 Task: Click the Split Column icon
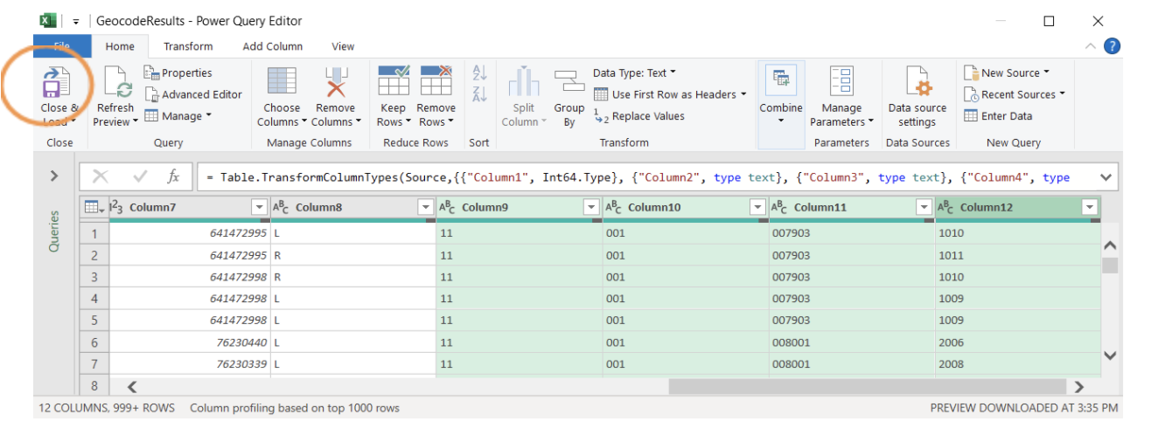(524, 82)
